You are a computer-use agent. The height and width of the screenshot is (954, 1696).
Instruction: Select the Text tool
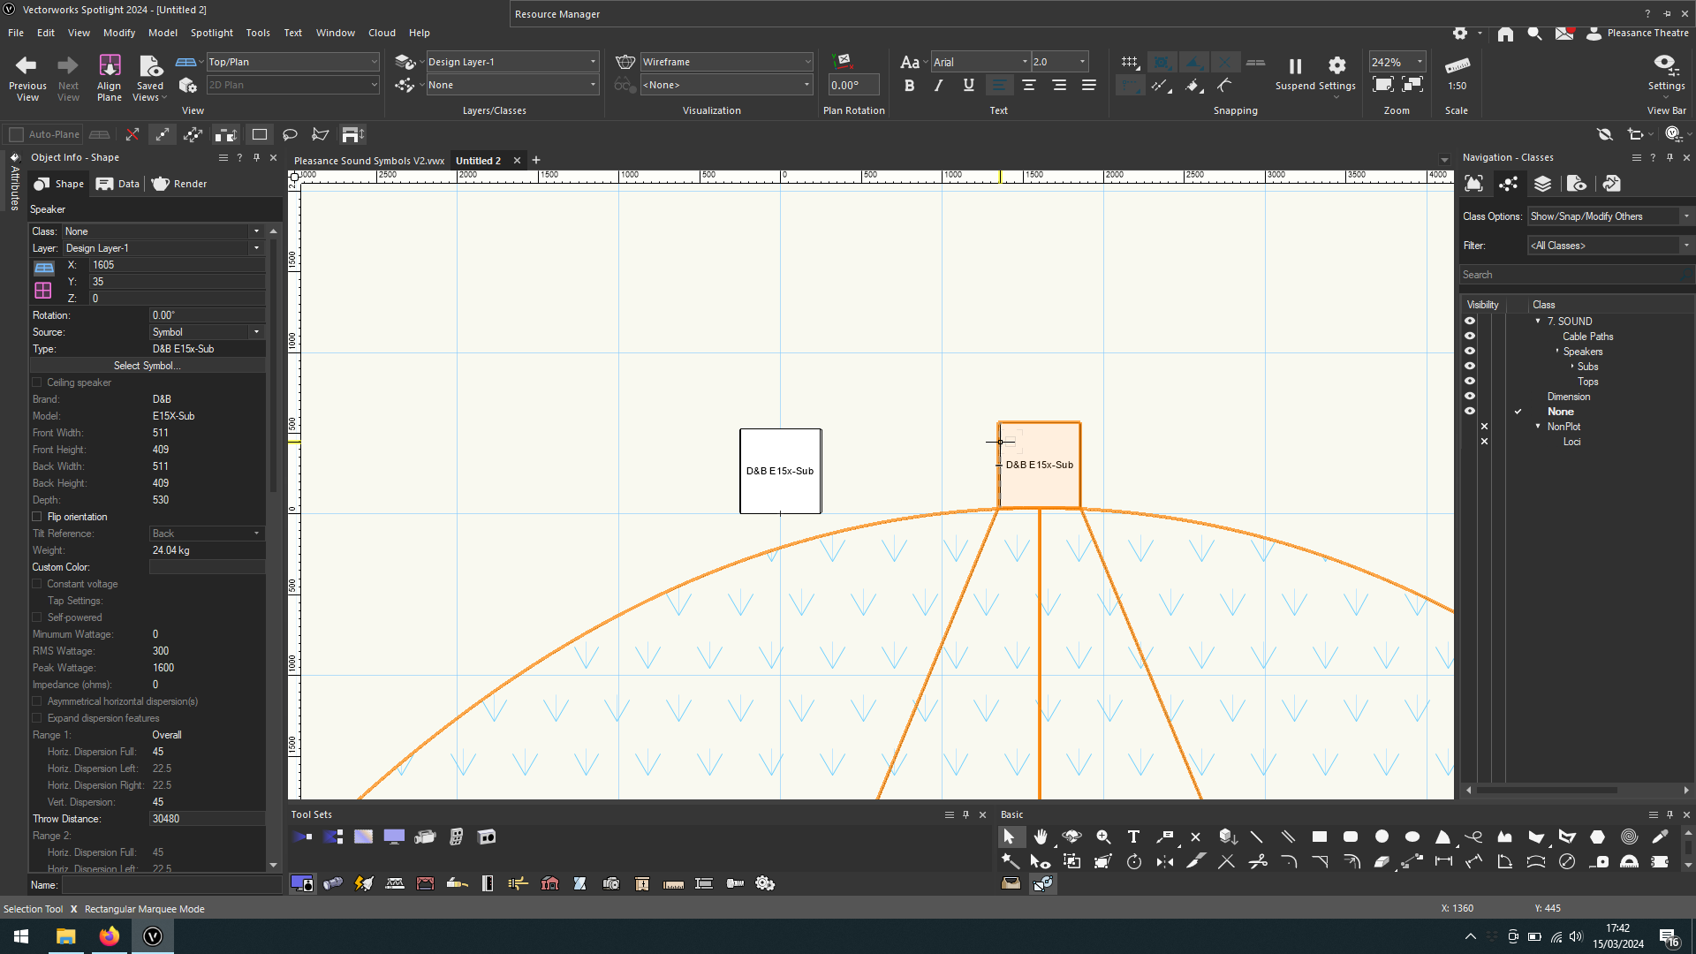tap(1133, 837)
